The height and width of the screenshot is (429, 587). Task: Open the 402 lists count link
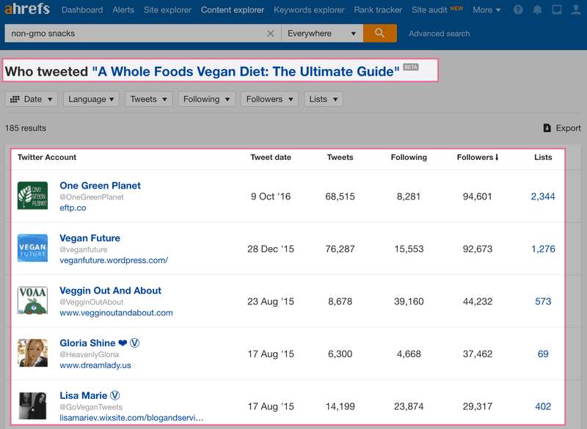click(x=543, y=406)
